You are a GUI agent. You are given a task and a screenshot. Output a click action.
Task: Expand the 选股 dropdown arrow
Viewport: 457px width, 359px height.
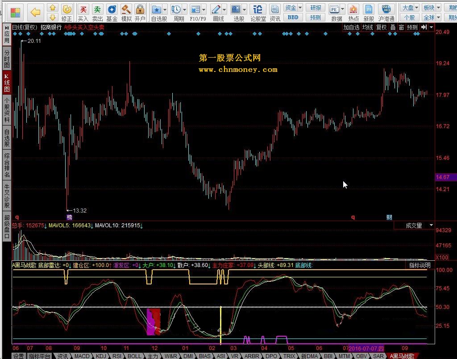click(x=244, y=10)
